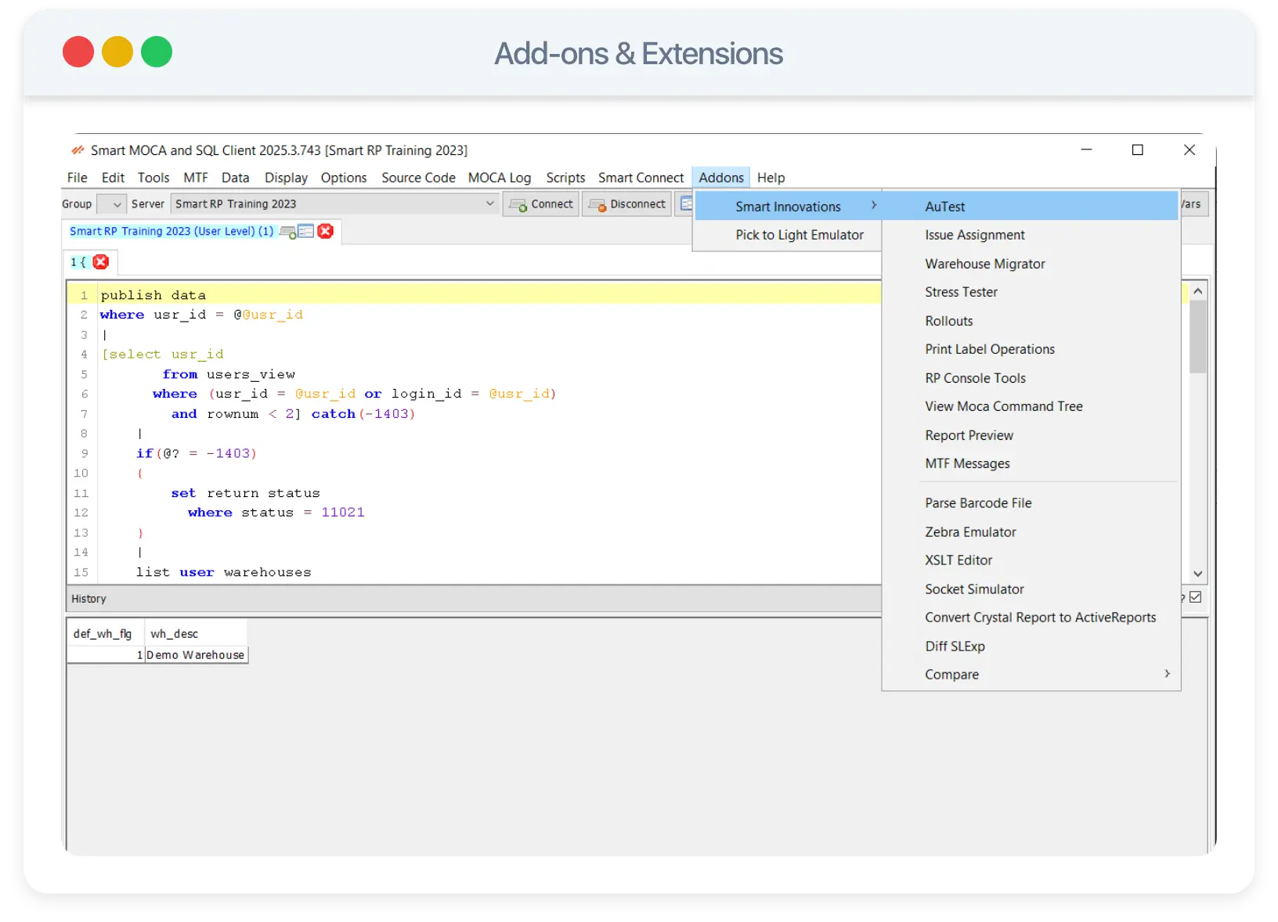Click the window layout icon in the session tab

click(306, 232)
